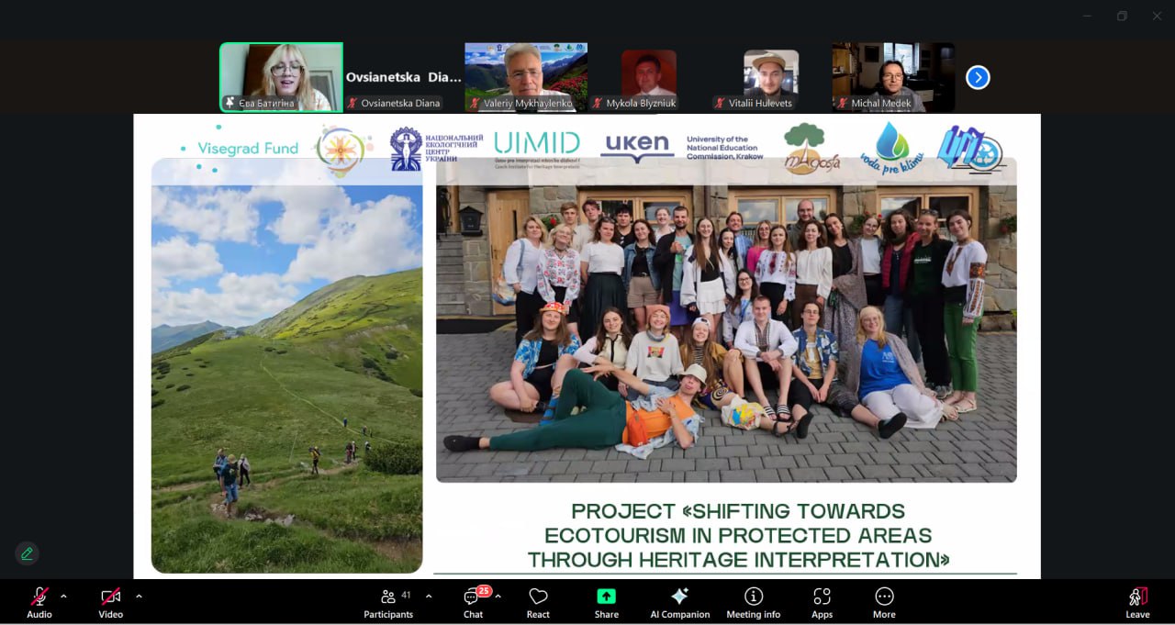
Task: Click the green annotation pencil icon
Action: pos(27,553)
